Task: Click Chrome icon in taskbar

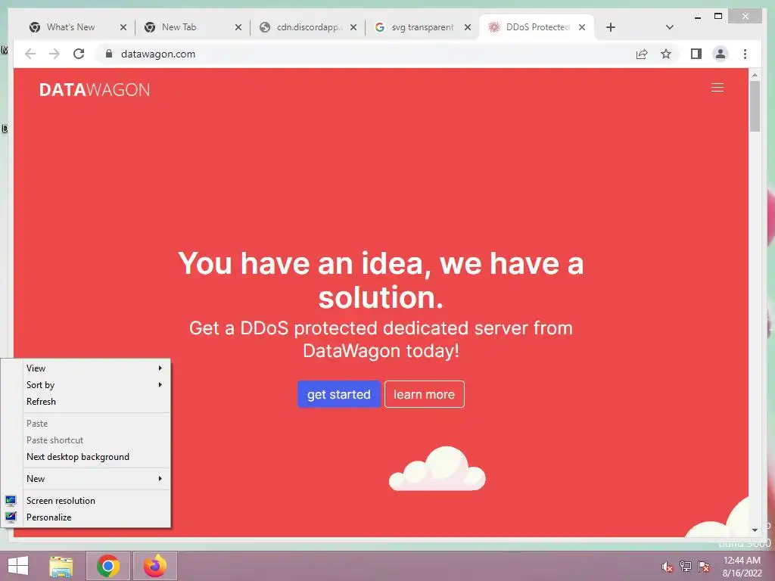Action: (108, 566)
